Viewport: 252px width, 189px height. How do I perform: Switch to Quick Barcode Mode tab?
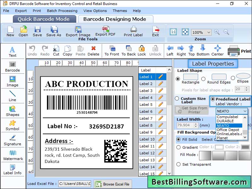(x=44, y=19)
